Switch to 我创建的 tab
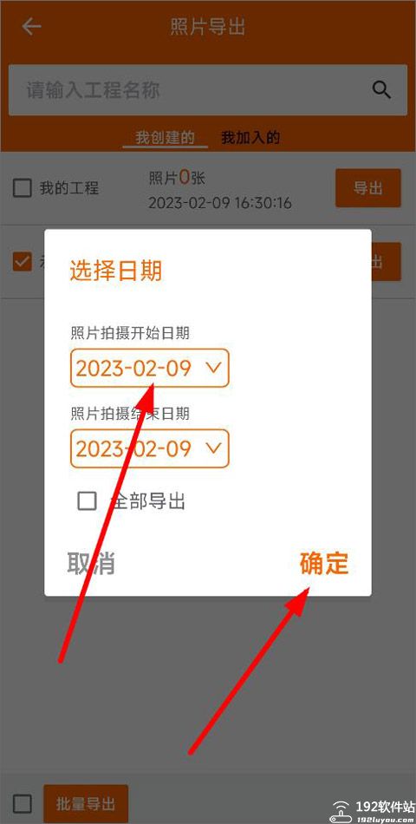The height and width of the screenshot is (824, 416). (165, 138)
